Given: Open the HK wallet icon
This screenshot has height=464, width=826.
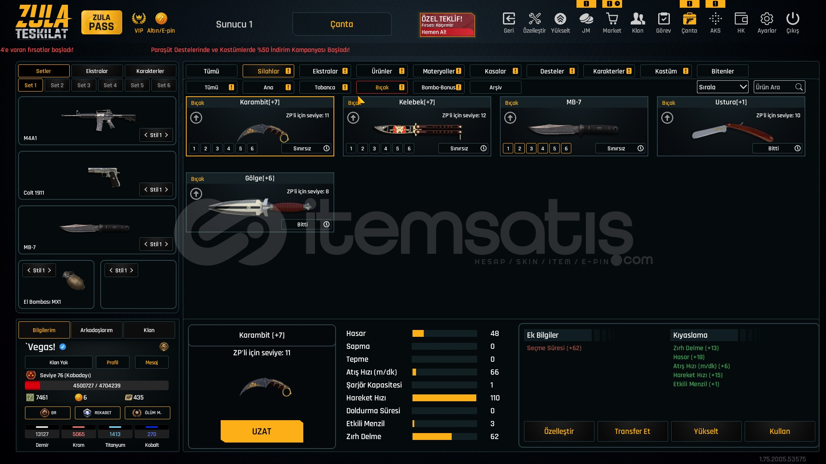Looking at the screenshot, I should [741, 19].
